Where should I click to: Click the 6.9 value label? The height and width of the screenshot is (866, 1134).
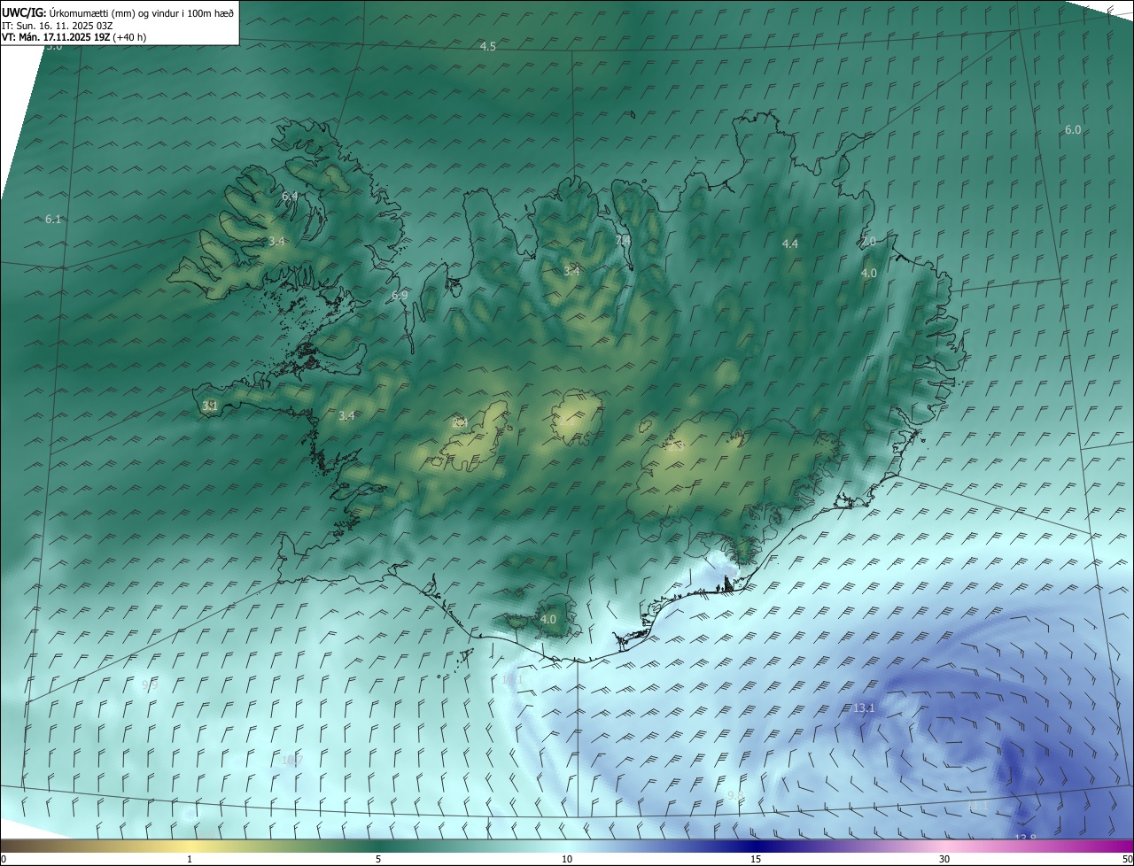pos(400,295)
